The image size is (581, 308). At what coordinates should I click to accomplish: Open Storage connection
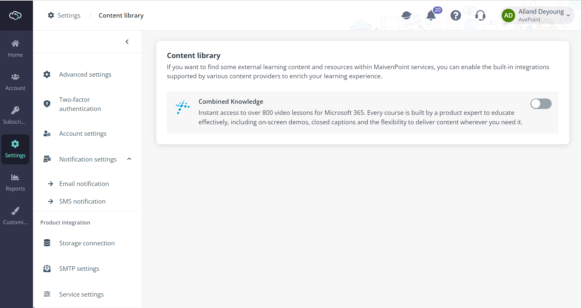pos(87,243)
